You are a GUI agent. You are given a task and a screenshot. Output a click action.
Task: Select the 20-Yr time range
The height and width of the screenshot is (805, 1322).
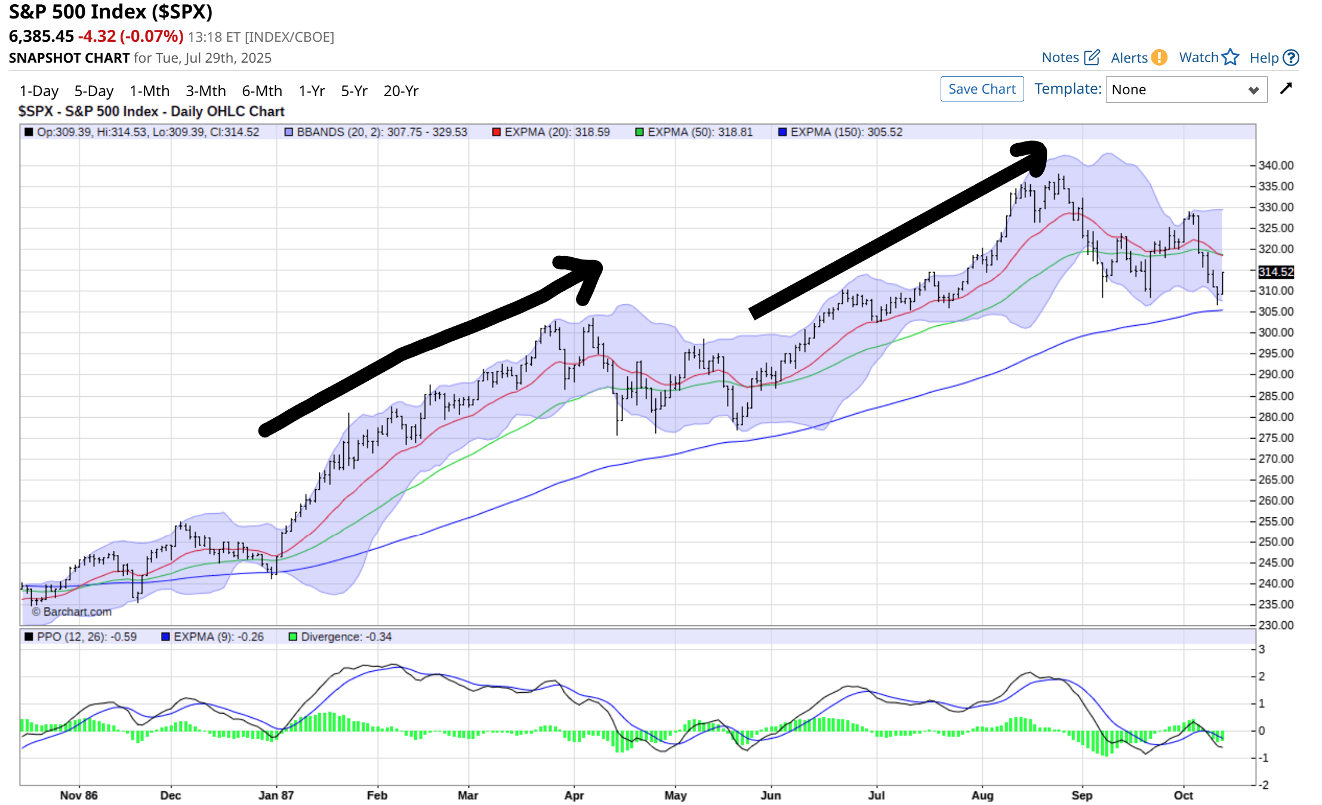tap(400, 91)
